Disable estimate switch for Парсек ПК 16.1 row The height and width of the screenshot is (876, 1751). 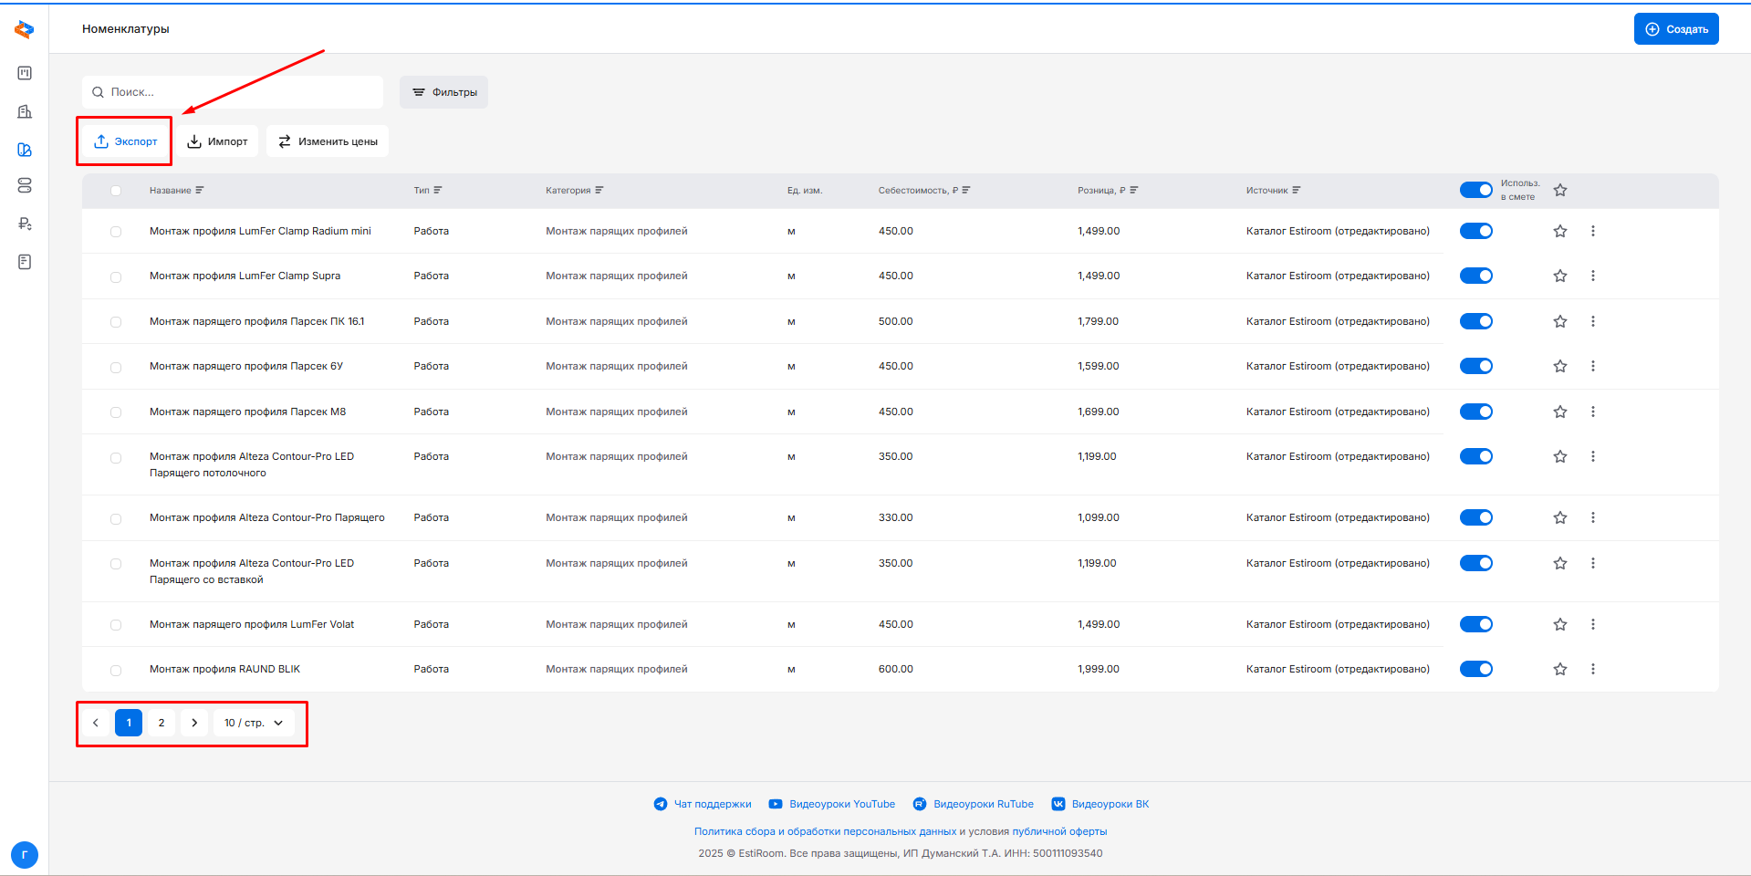tap(1475, 321)
